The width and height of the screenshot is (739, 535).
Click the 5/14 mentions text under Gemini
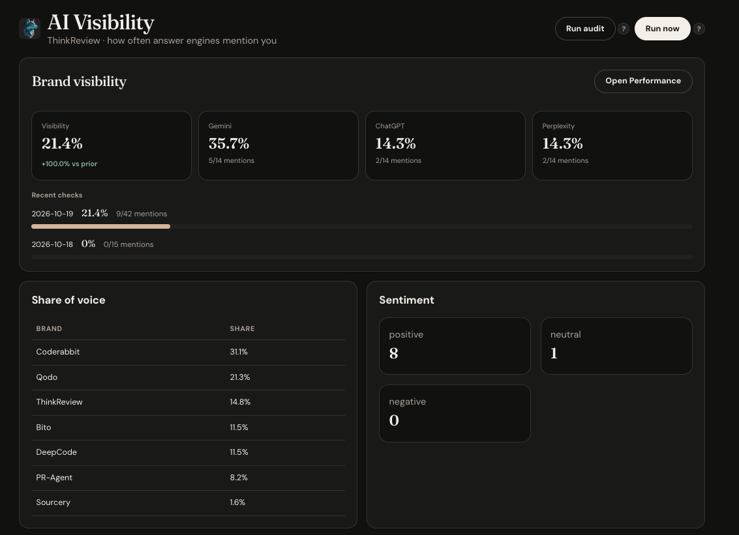point(232,160)
